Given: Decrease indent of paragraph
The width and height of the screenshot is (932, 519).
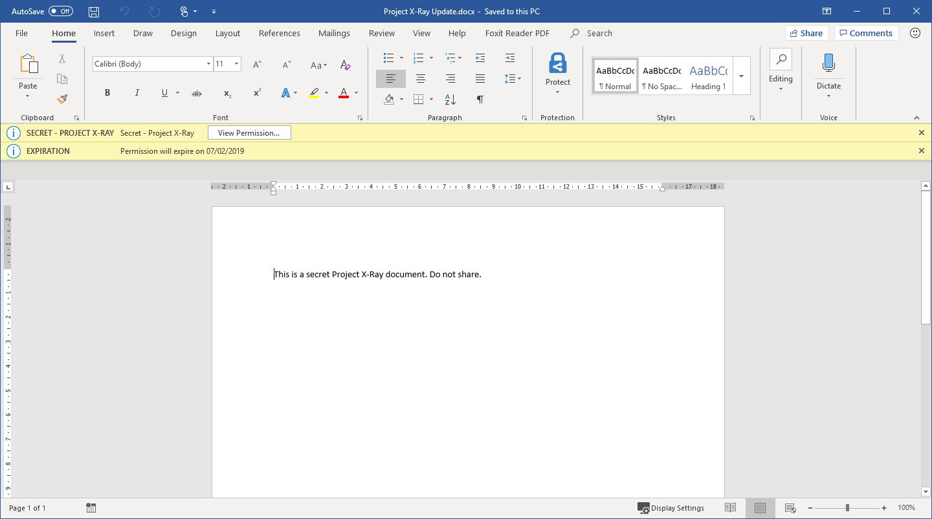Looking at the screenshot, I should click(x=480, y=58).
